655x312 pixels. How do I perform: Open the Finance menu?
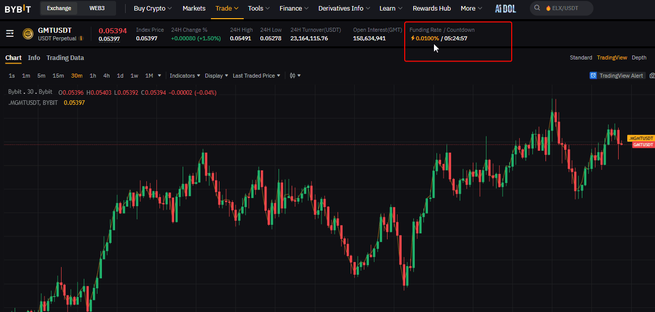(x=294, y=8)
